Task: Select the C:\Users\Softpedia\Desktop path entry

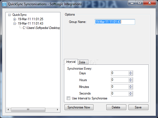Action: click(41, 28)
